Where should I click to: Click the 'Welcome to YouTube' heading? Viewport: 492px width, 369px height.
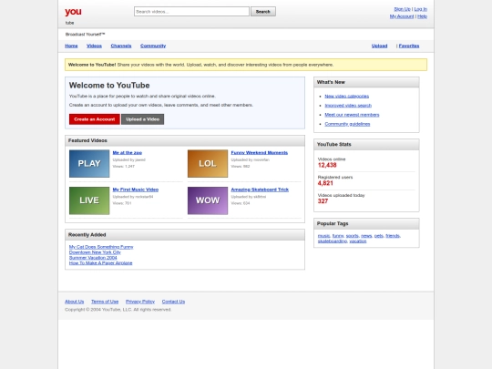point(109,86)
